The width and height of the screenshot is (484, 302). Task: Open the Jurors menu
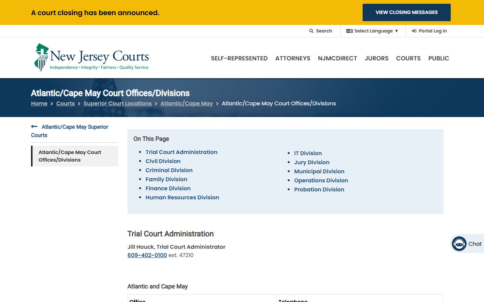coord(377,58)
